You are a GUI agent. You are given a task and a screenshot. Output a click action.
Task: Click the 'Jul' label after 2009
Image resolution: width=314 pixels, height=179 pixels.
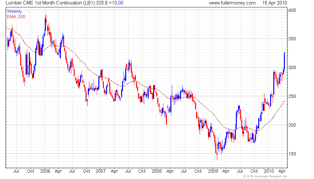coord(240,171)
